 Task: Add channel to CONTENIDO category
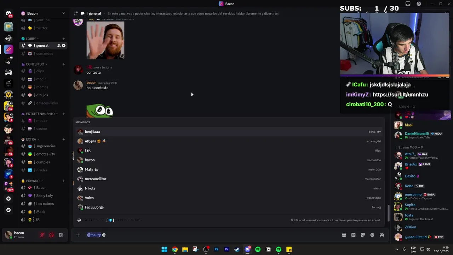(64, 64)
